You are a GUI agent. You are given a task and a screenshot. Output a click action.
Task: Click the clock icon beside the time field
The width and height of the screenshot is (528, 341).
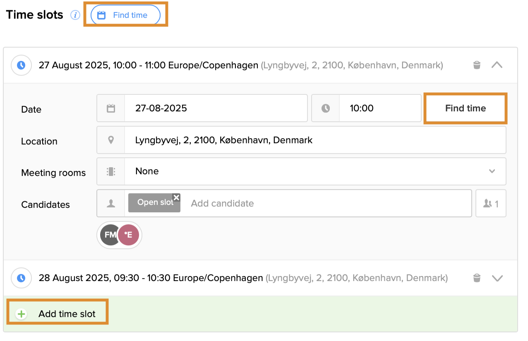[326, 108]
